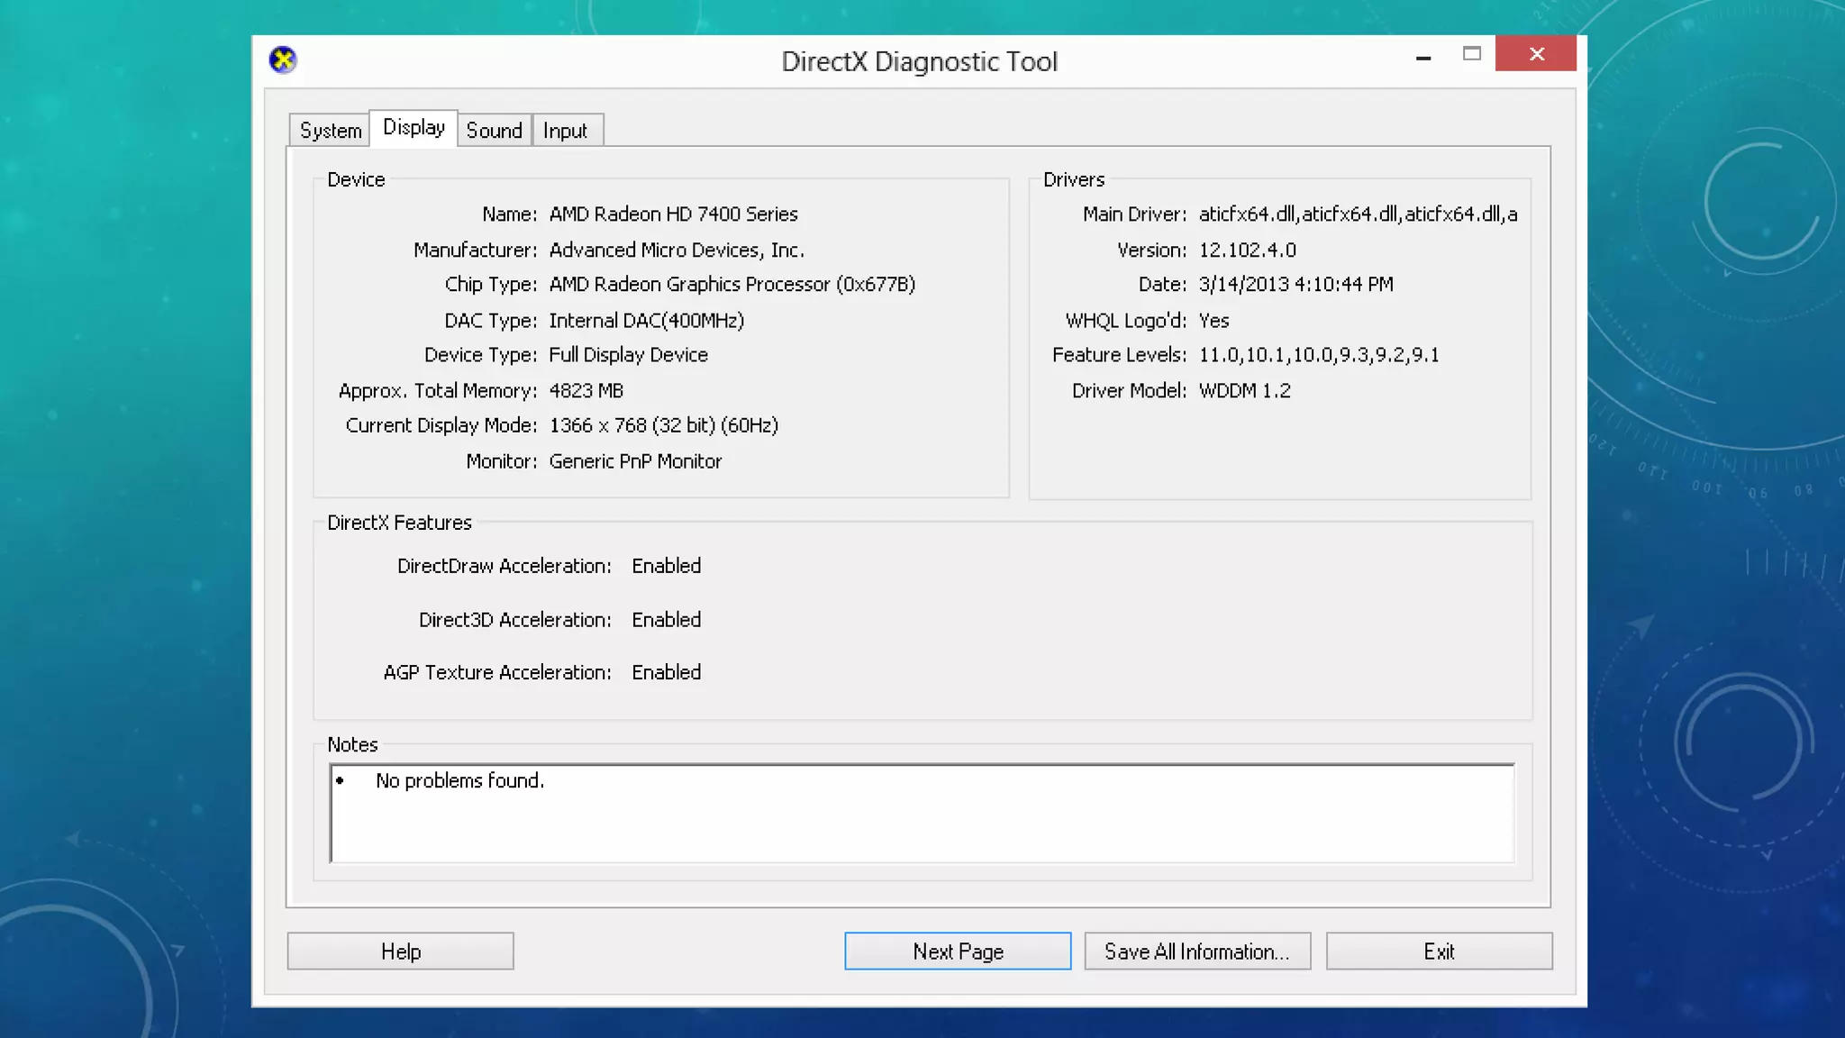Click manufacturer 'Advanced Micro Devices, Inc.'
This screenshot has height=1038, width=1845.
coord(677,250)
